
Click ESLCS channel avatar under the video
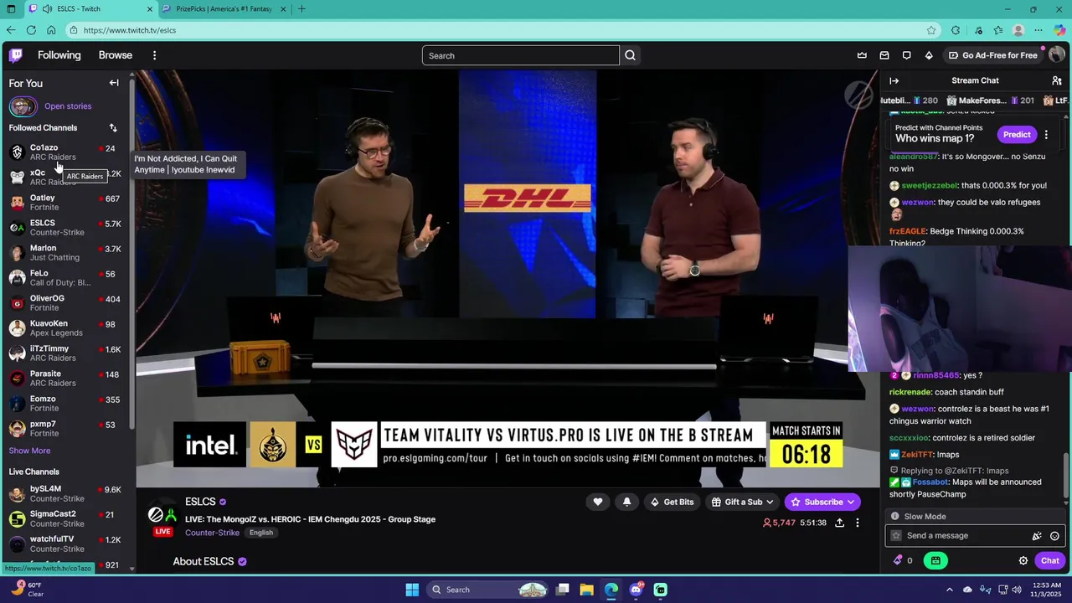pos(162,514)
